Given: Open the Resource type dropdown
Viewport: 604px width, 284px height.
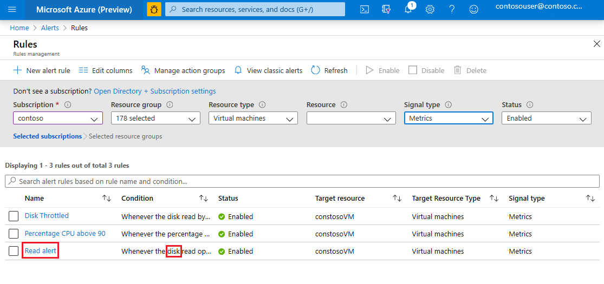Looking at the screenshot, I should [x=253, y=118].
